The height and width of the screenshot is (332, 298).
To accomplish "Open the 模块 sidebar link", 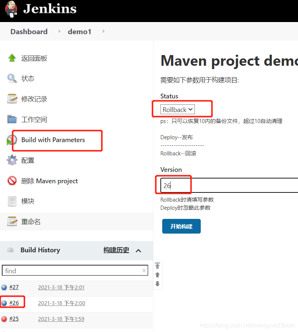I will [28, 201].
